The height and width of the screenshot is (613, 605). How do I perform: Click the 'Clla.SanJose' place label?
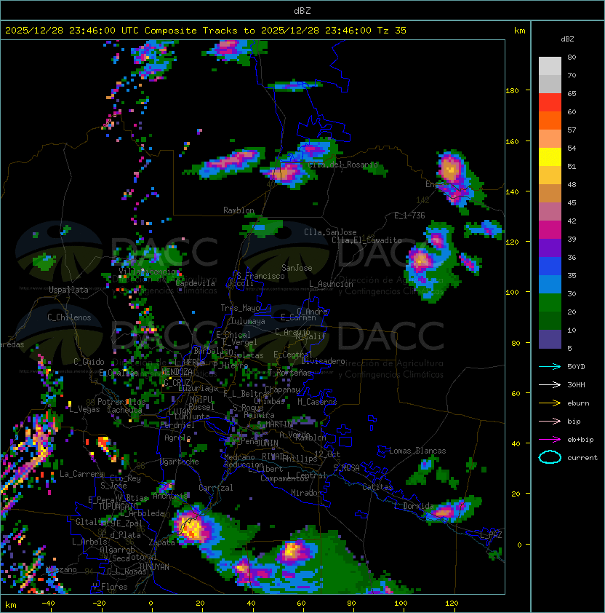pos(330,232)
